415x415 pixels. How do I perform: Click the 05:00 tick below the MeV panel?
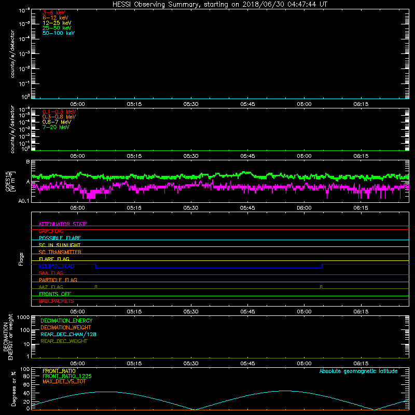(x=77, y=156)
